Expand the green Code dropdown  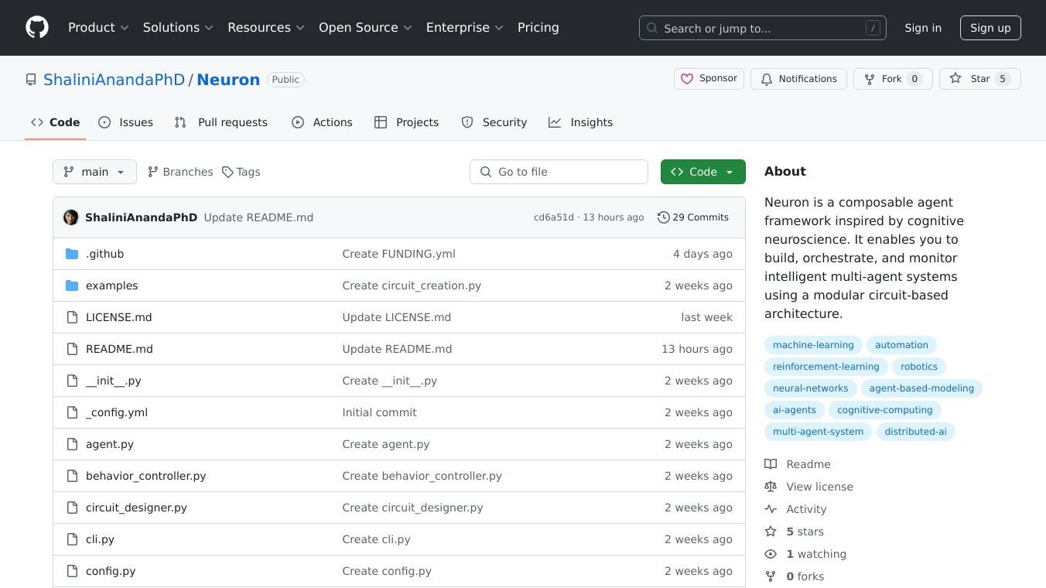pos(702,172)
